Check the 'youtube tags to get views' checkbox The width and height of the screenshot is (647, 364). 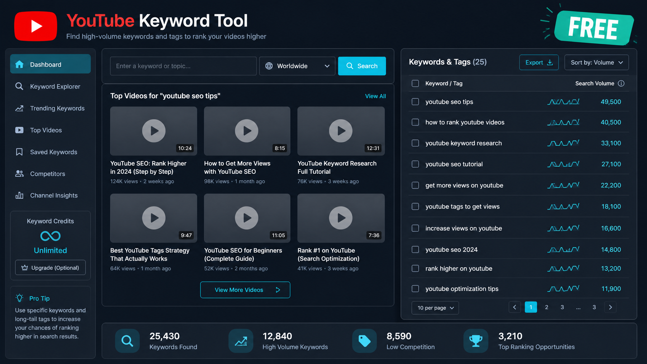tap(415, 206)
